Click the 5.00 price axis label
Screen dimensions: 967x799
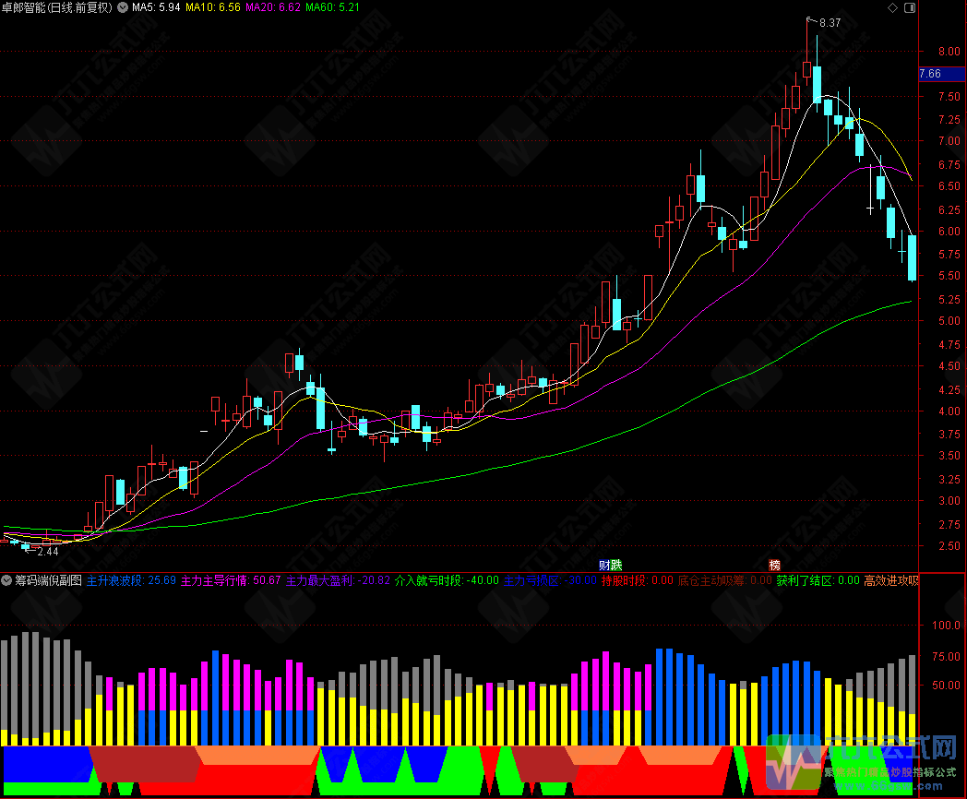click(x=949, y=320)
